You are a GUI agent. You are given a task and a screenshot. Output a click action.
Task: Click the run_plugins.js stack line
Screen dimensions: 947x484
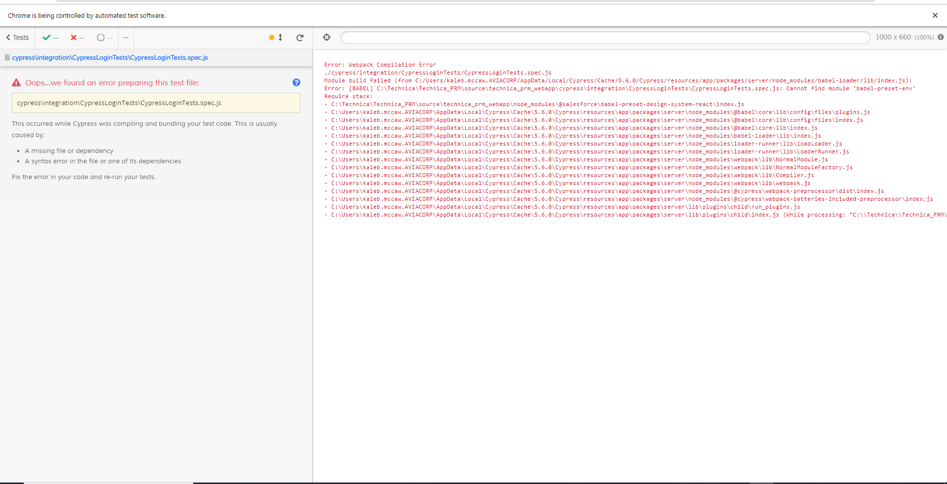[562, 207]
